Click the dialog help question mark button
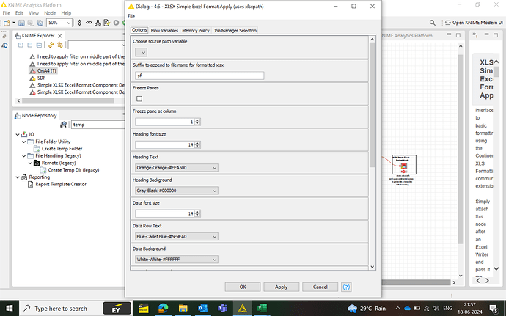The height and width of the screenshot is (316, 506). pos(346,287)
